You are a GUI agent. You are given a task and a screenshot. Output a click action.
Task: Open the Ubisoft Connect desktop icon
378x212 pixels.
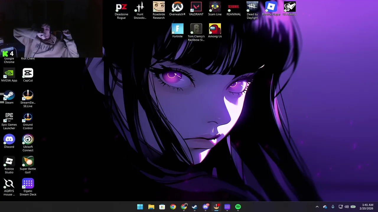[x=28, y=143]
